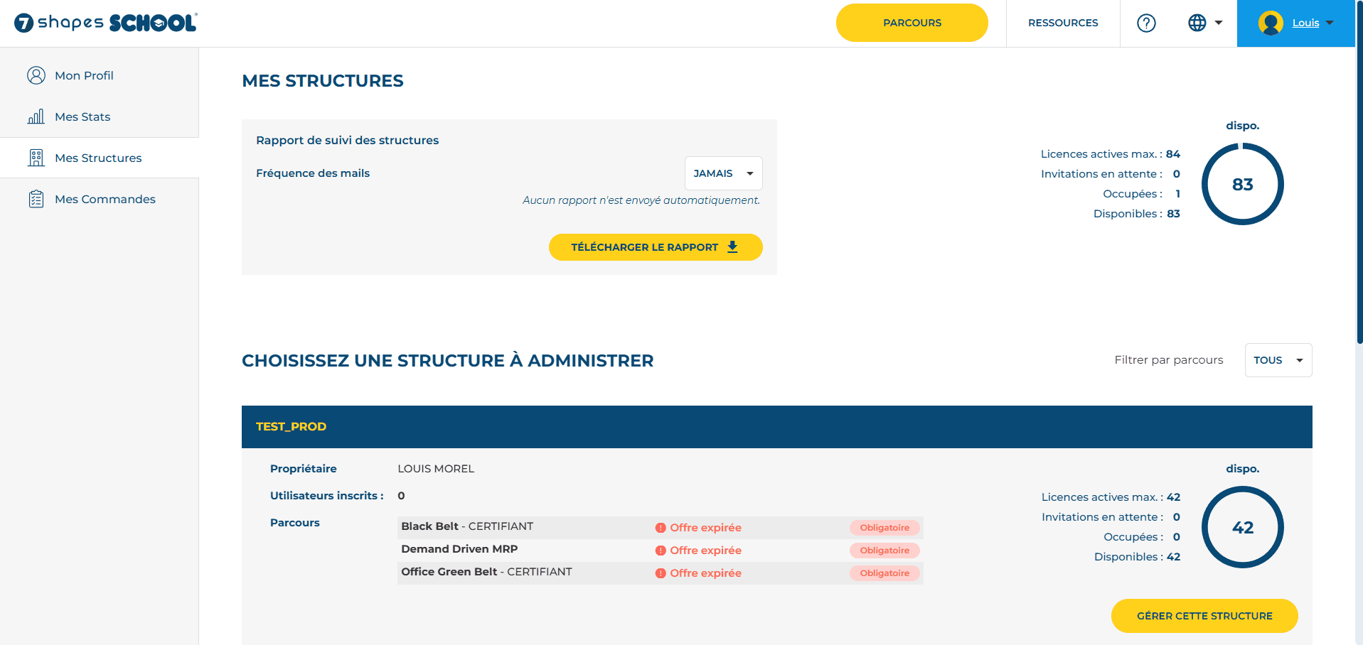Click the download arrow icon on report button

[x=732, y=247]
